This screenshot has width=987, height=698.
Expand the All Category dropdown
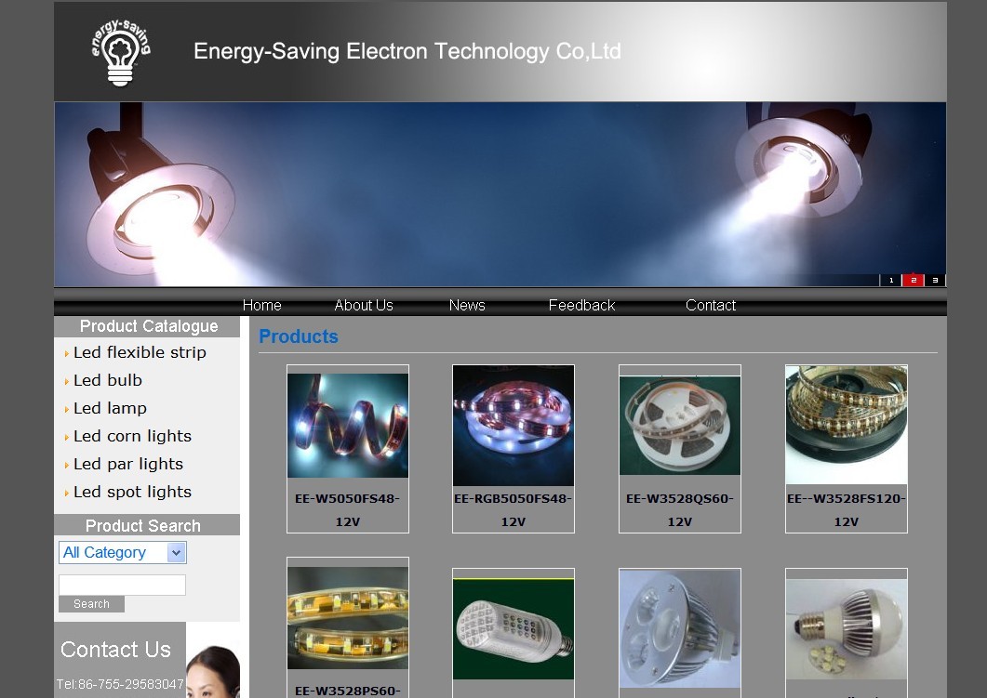pos(123,553)
